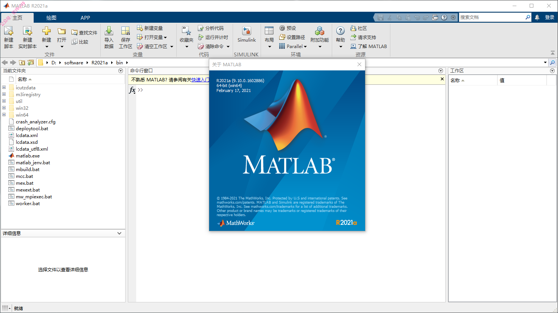Click 了解 MATLAB (Learn MATLAB)
The width and height of the screenshot is (558, 313).
tap(368, 46)
